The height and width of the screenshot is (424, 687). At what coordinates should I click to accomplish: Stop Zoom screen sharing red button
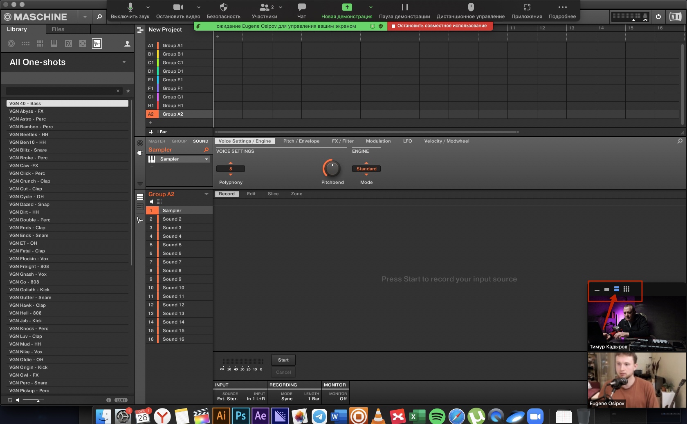tap(440, 26)
